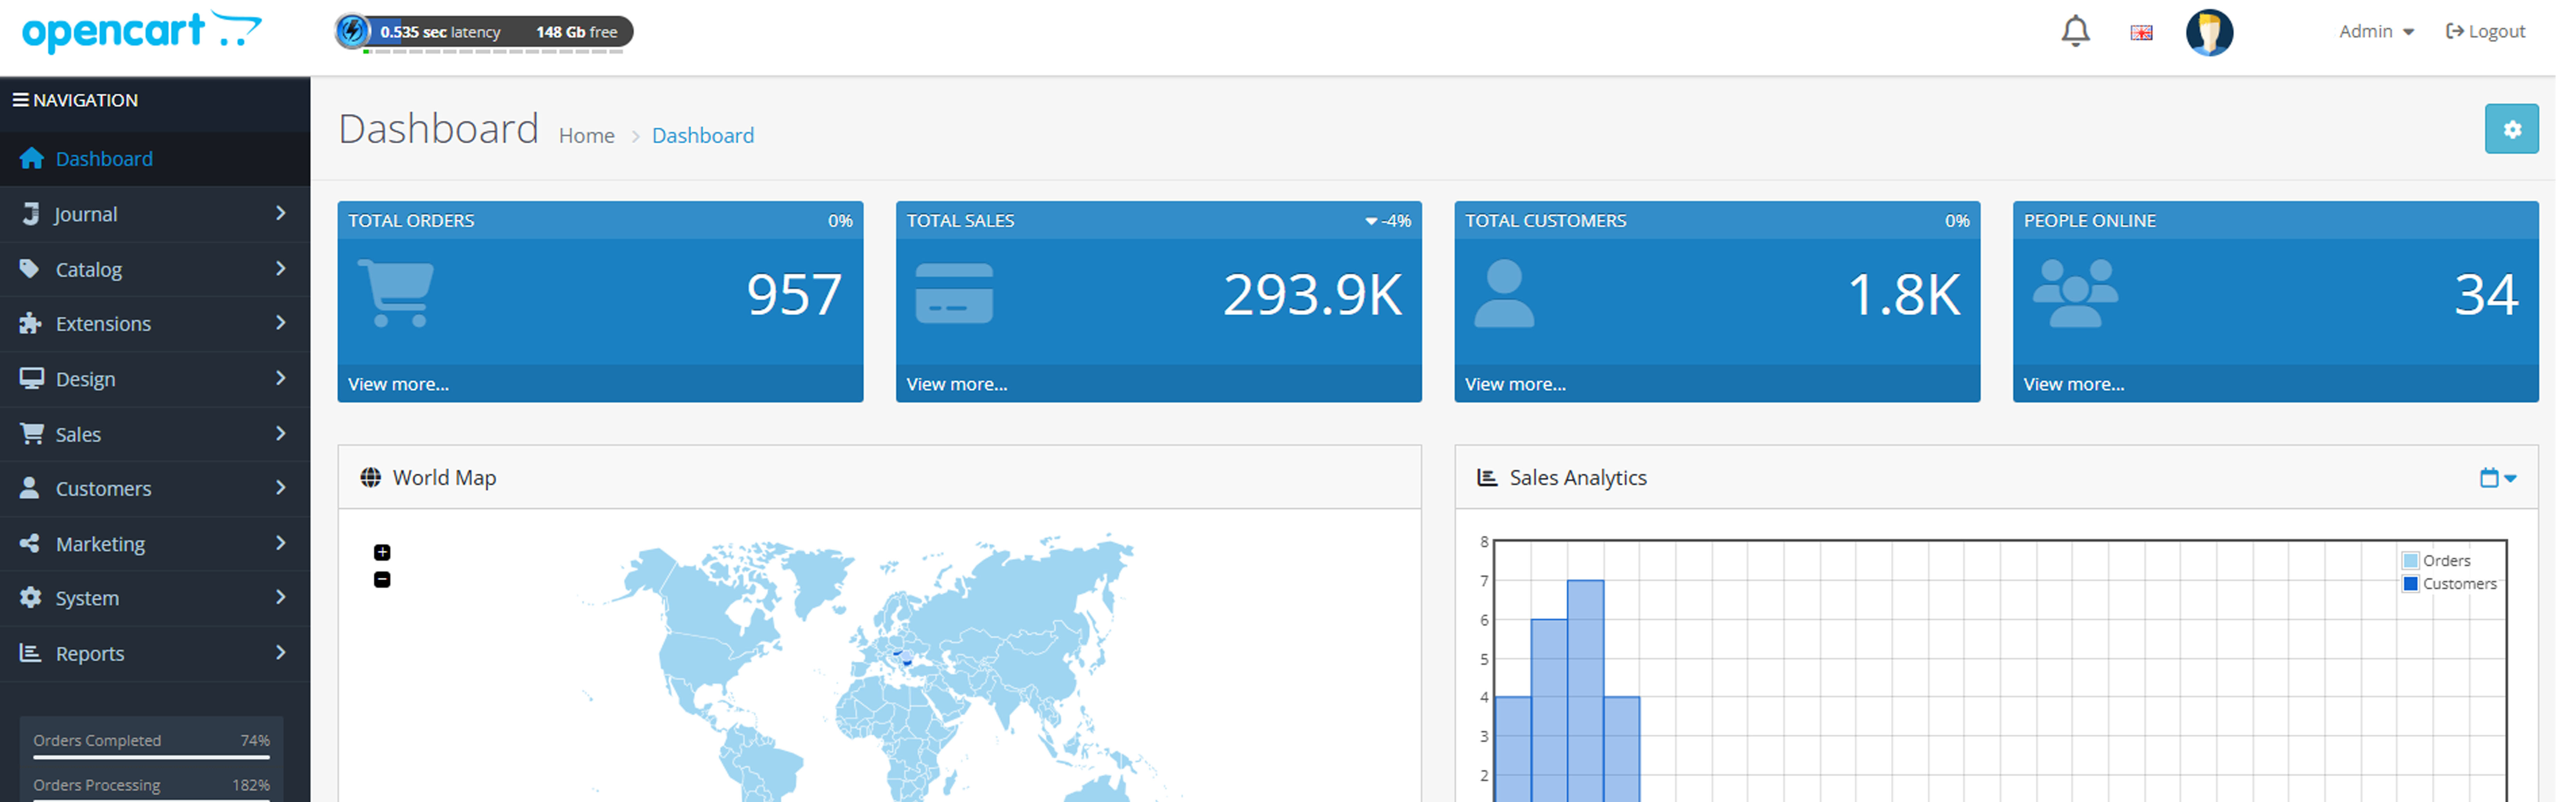
Task: Open Dashboard in the sidebar
Action: (155, 159)
